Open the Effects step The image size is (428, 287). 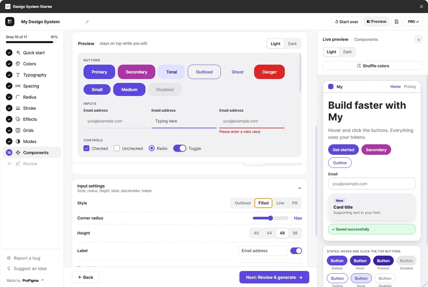tap(32, 119)
